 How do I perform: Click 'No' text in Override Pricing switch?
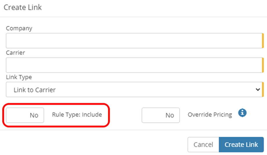click(x=170, y=115)
